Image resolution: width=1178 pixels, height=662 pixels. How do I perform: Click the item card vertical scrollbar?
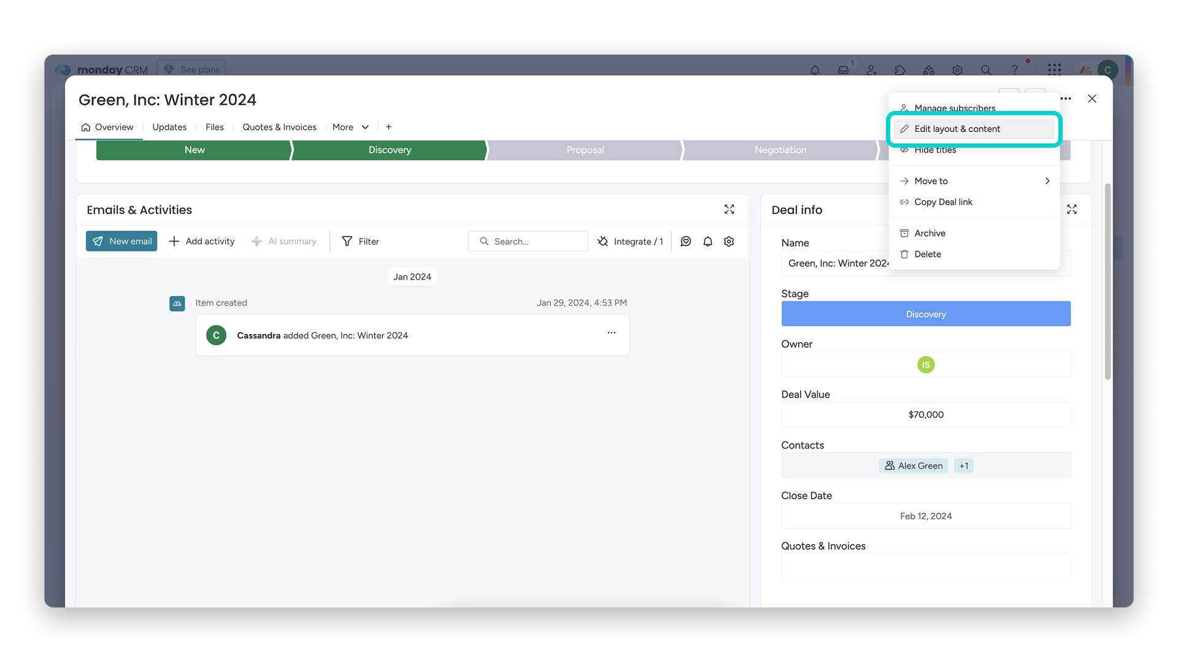pyautogui.click(x=1107, y=282)
